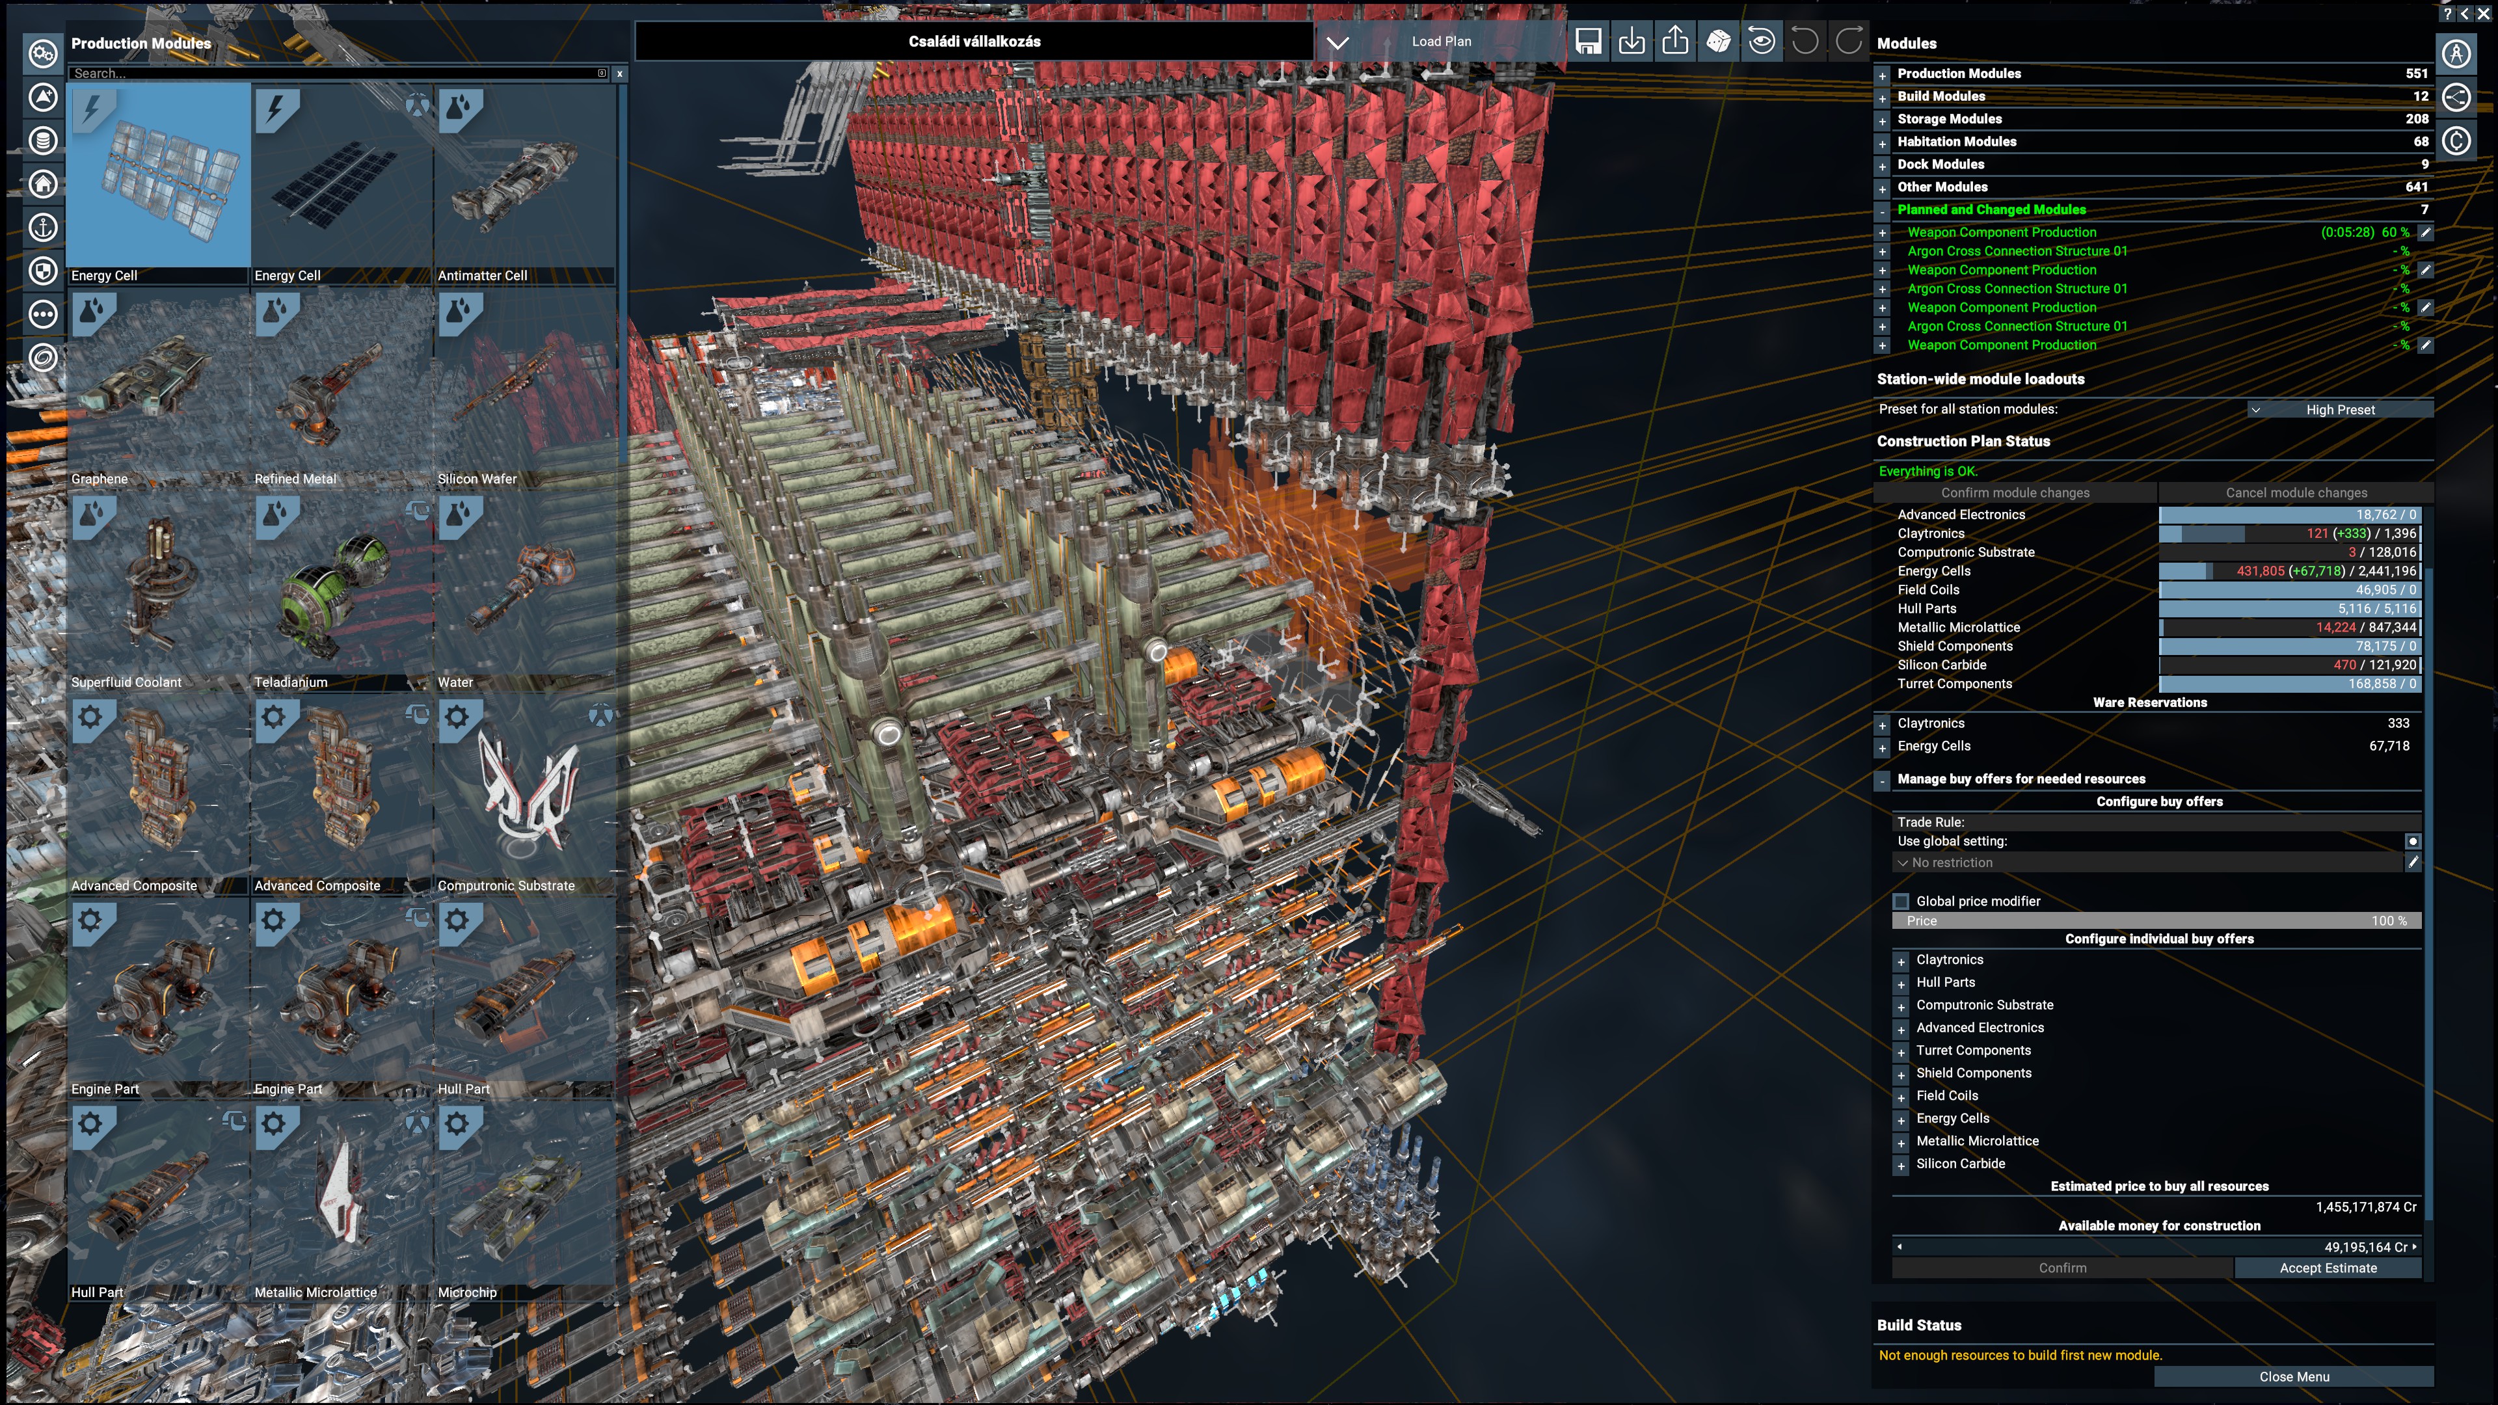Click the dice icon in the top toolbar

point(1718,42)
